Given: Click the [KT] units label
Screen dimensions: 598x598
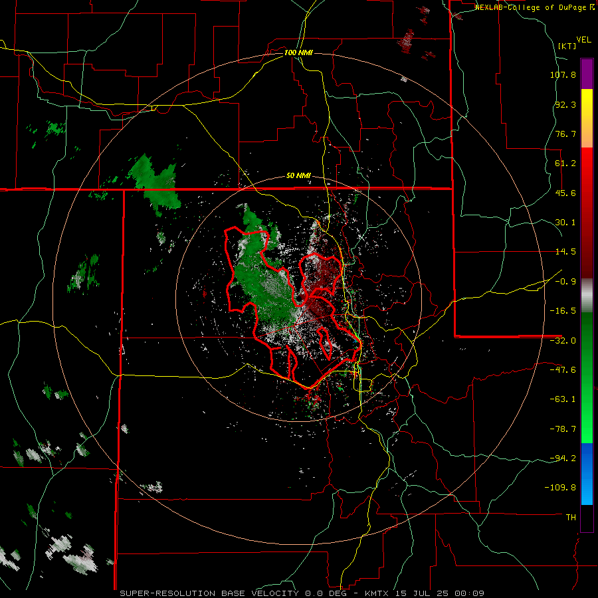Looking at the screenshot, I should (567, 46).
